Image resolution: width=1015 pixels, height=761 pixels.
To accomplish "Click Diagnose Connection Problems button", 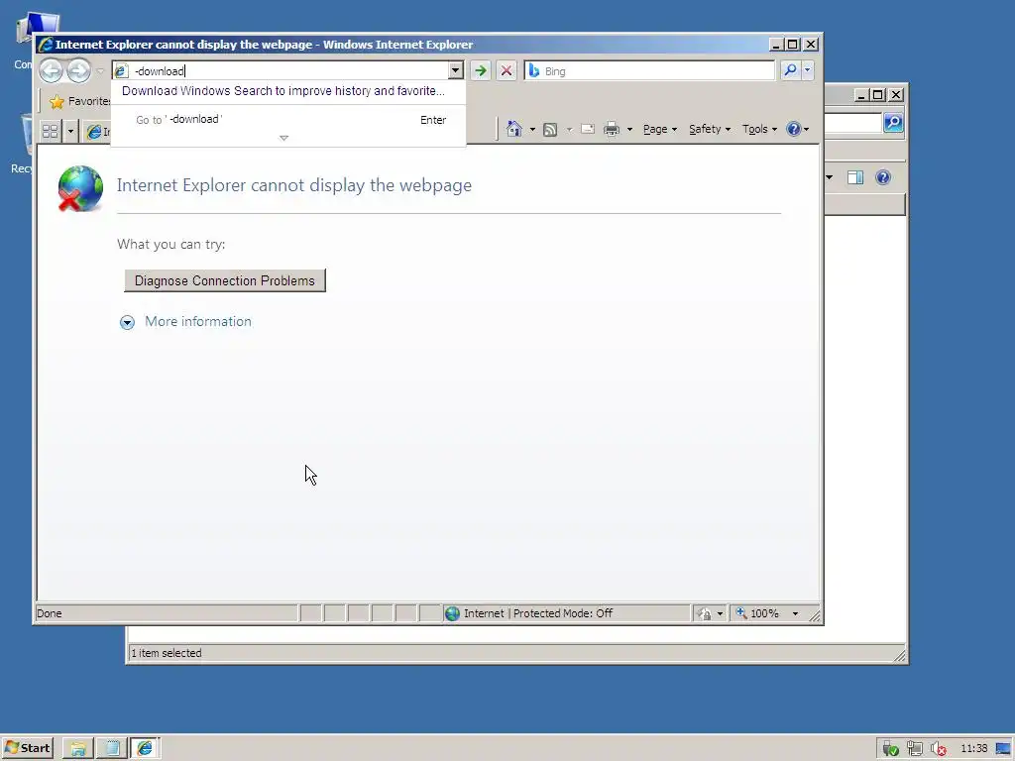I will (225, 280).
